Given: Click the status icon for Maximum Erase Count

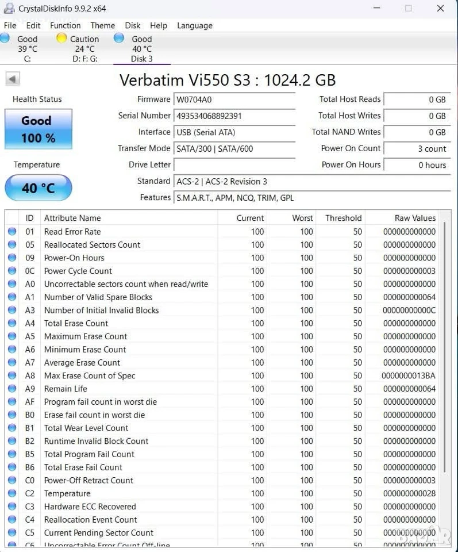Looking at the screenshot, I should 12,336.
